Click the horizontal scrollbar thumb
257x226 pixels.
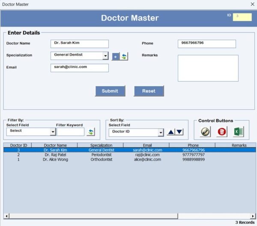pyautogui.click(x=93, y=216)
